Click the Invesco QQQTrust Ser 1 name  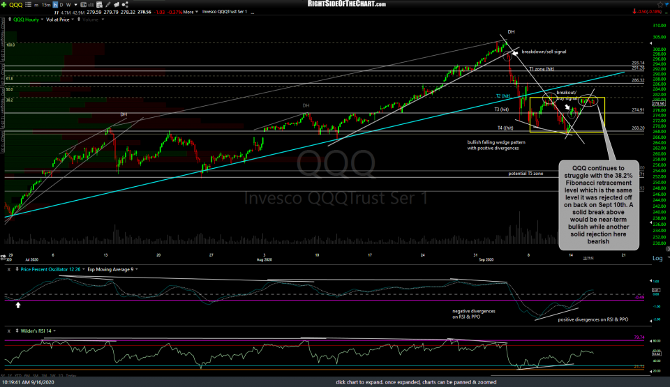[x=224, y=12]
